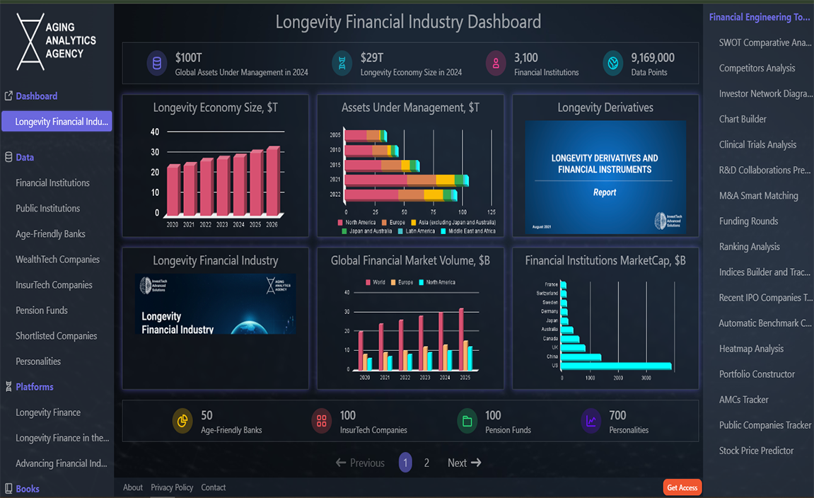The height and width of the screenshot is (498, 814).
Task: Click the Personalities line chart icon
Action: [x=591, y=422]
